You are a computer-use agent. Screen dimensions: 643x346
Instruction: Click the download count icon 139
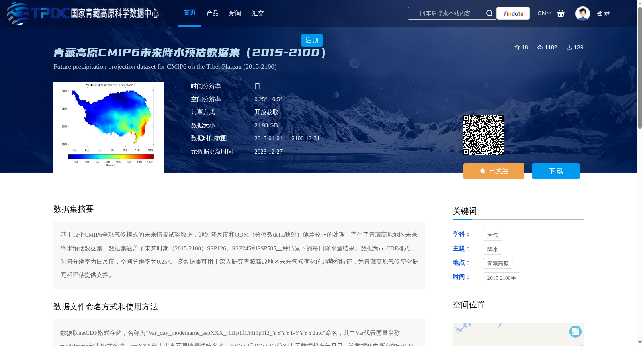(x=575, y=47)
